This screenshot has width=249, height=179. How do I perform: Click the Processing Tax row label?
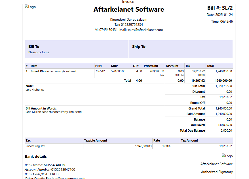(35, 146)
